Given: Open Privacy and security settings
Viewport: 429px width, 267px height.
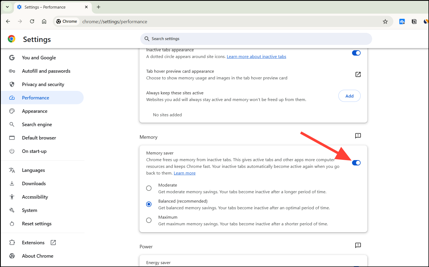Looking at the screenshot, I should coord(43,84).
